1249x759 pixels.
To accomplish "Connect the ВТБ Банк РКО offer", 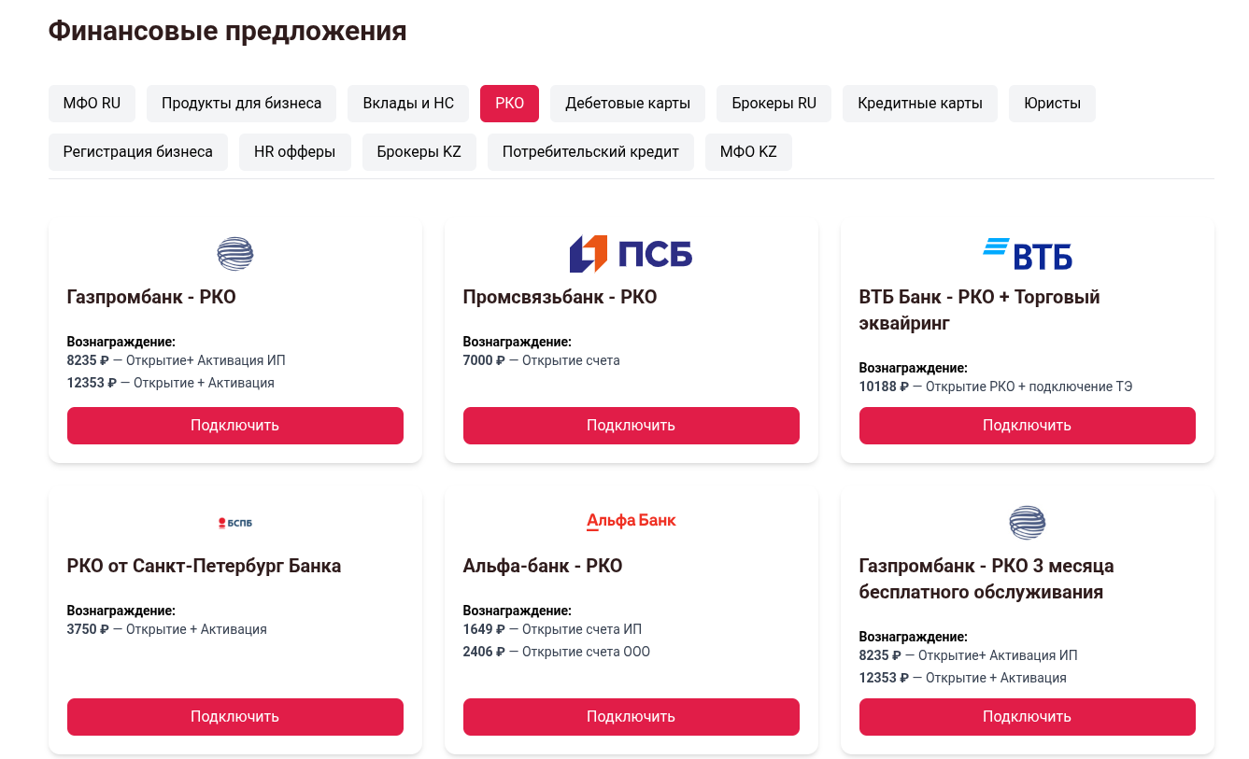I will point(1027,426).
